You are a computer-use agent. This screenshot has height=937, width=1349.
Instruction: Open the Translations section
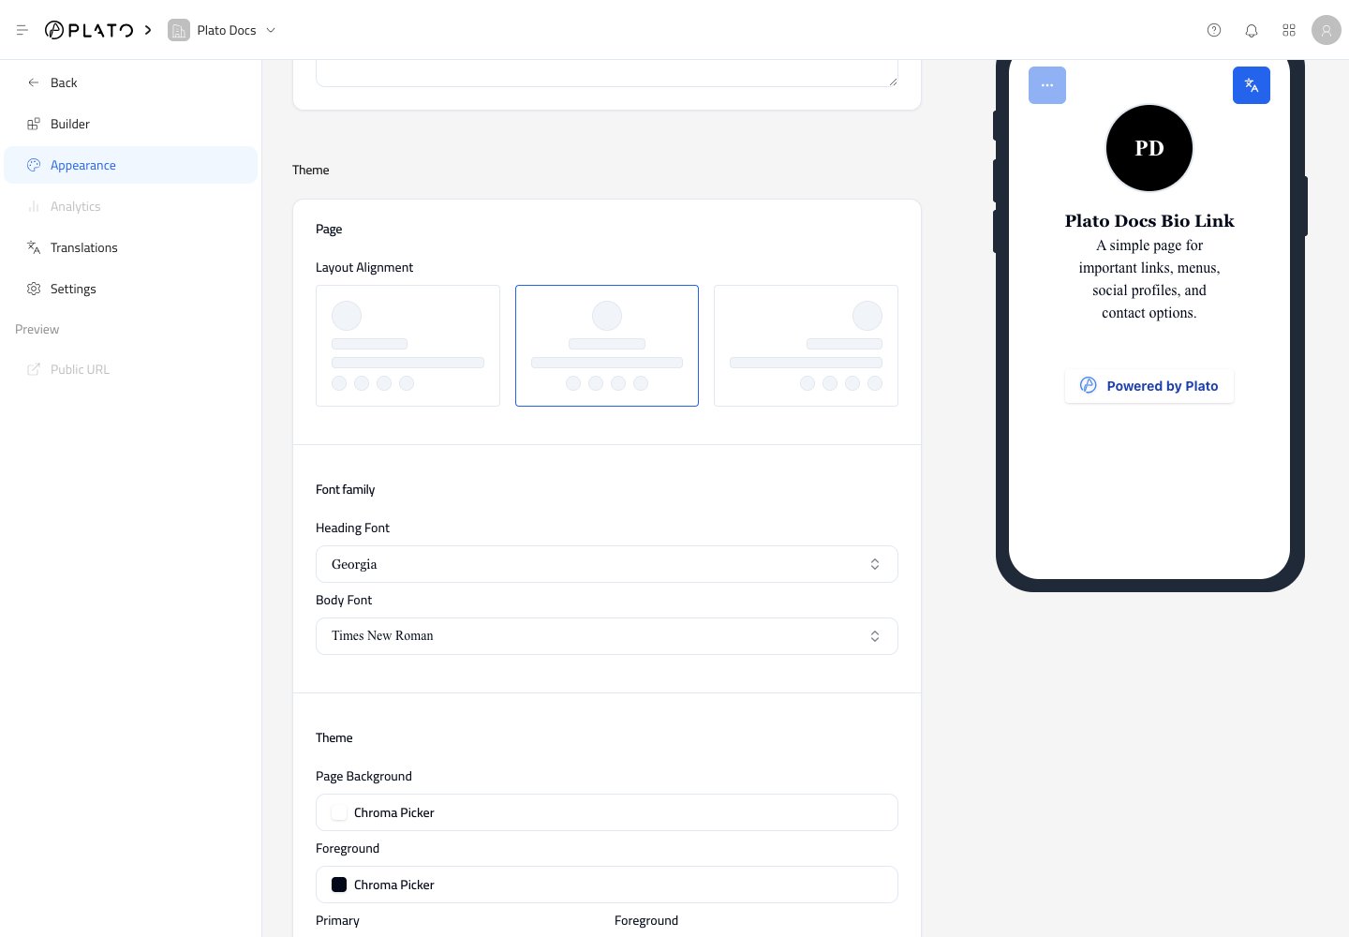(x=131, y=247)
